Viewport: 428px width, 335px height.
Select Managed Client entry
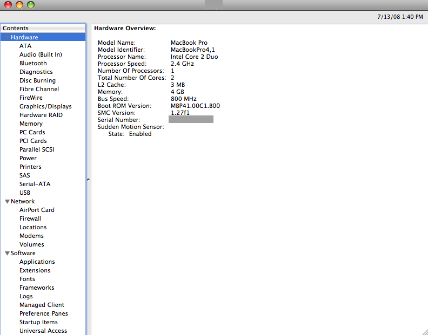(42, 305)
